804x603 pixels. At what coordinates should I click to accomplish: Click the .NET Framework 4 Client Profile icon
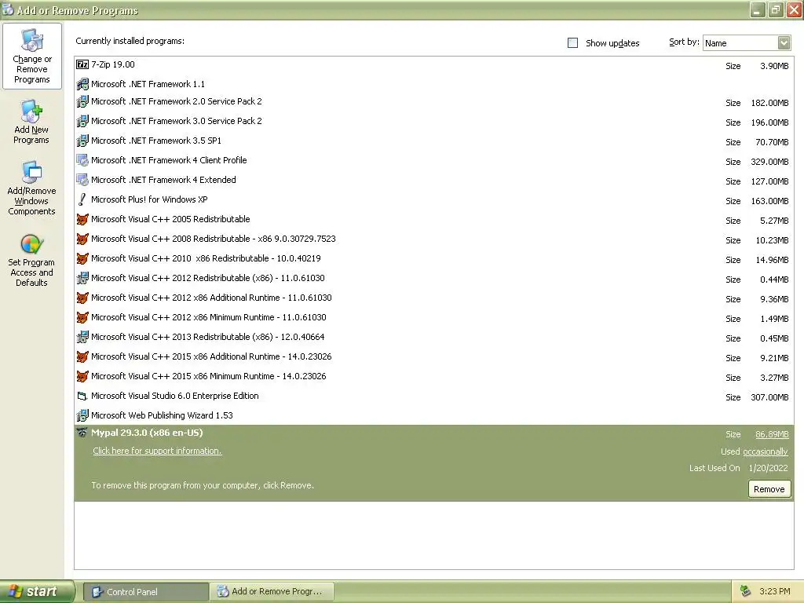[x=82, y=160]
